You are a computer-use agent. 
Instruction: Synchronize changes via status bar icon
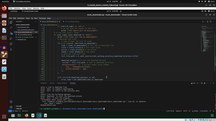[20, 111]
